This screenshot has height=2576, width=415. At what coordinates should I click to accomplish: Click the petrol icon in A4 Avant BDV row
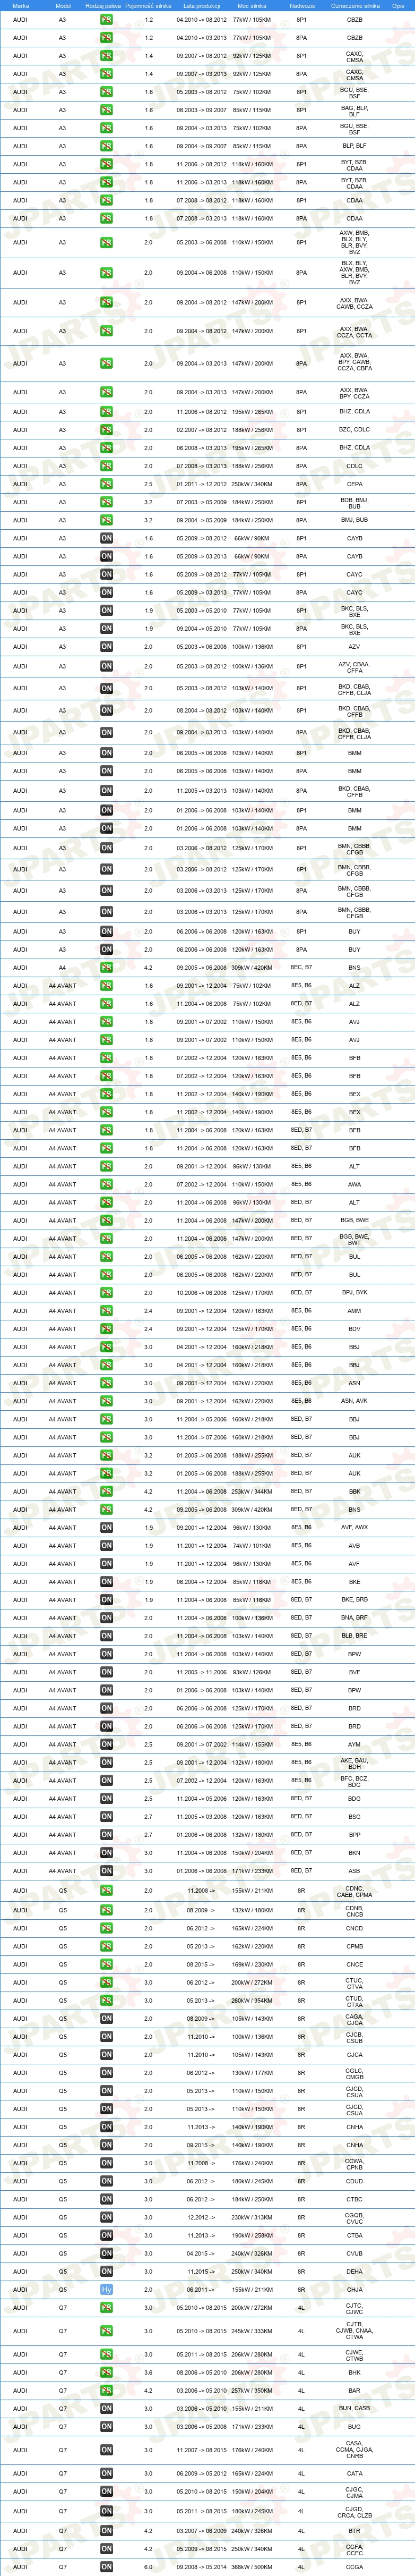click(x=106, y=1329)
